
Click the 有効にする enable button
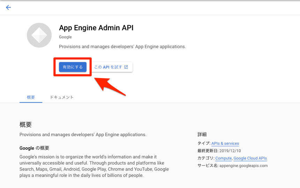point(73,67)
